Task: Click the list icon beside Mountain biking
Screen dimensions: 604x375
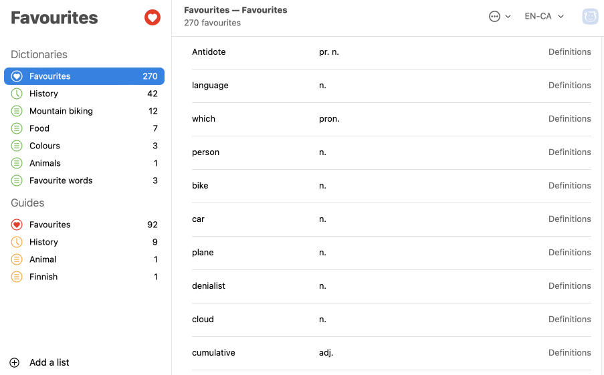Action: 17,111
